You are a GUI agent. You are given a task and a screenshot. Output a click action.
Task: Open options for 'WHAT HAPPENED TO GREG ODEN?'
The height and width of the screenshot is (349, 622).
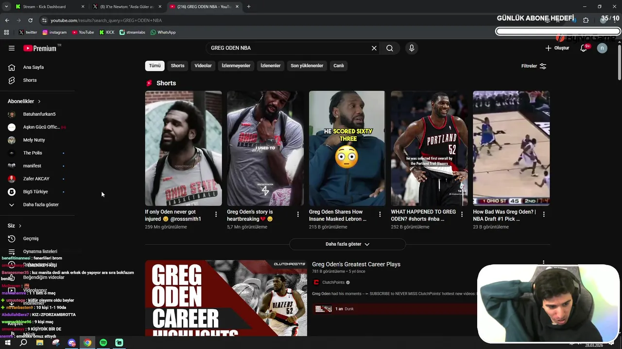(x=462, y=214)
